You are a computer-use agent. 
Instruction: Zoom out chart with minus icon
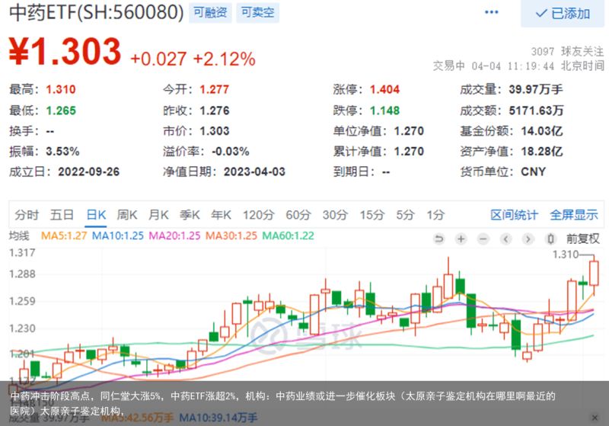[x=483, y=239]
